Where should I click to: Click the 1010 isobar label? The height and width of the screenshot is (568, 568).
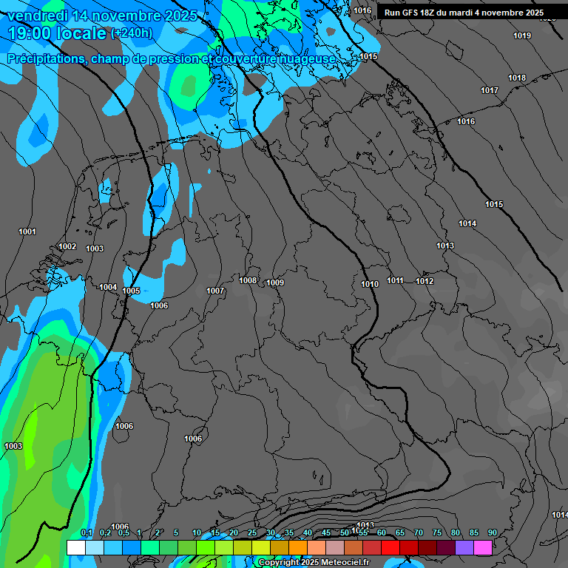click(370, 285)
